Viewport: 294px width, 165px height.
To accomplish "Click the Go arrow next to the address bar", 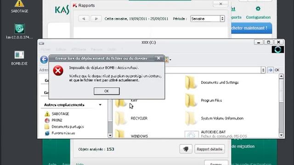I will [270, 70].
